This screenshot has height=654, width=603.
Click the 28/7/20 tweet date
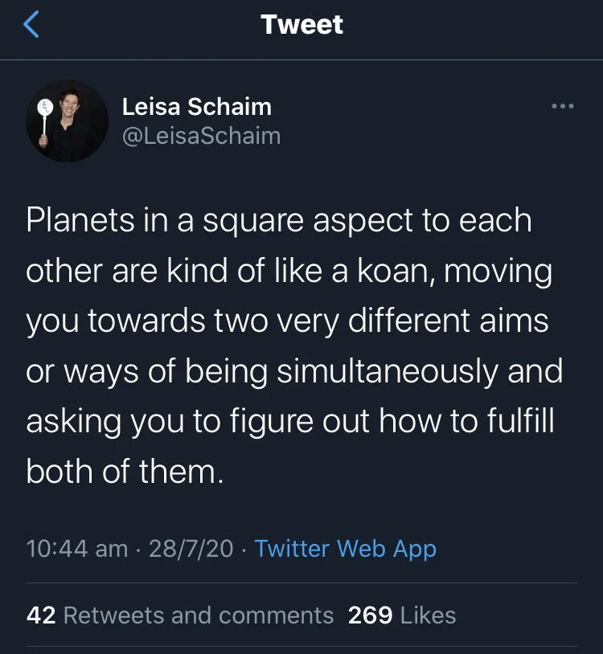(x=191, y=549)
